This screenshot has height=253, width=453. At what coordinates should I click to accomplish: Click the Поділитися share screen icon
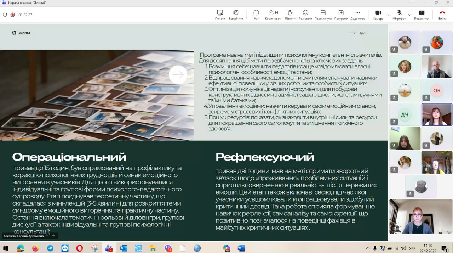[x=422, y=15]
